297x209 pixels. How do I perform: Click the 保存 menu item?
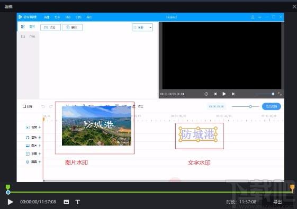(68, 17)
